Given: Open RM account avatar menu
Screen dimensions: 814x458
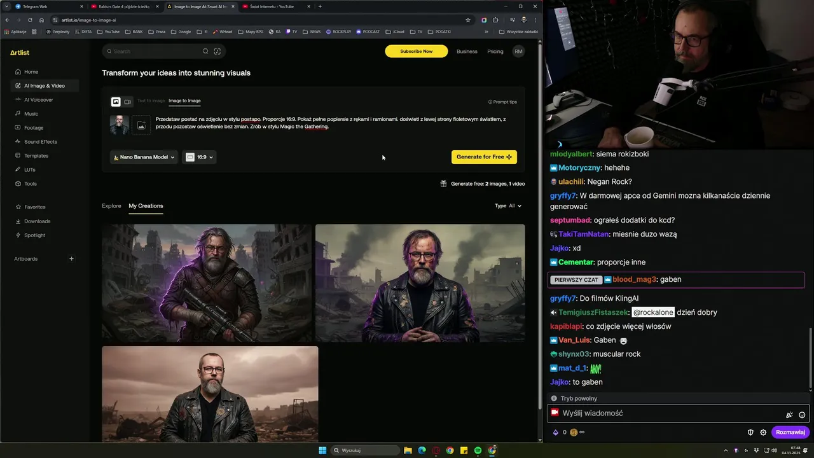Looking at the screenshot, I should (519, 52).
